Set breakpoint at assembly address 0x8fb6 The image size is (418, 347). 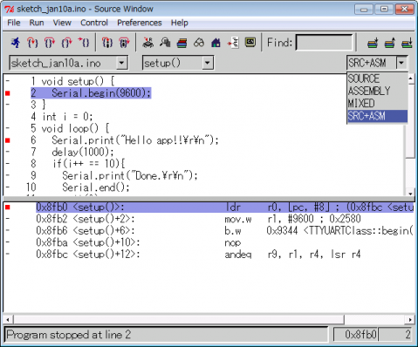coord(8,231)
